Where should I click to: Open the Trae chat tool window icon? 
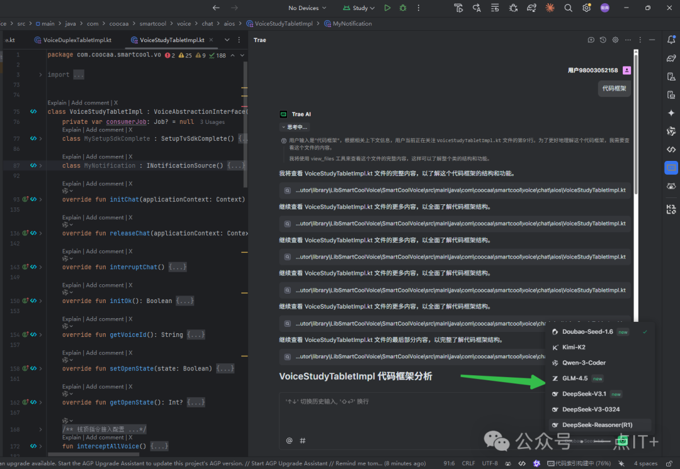671,168
